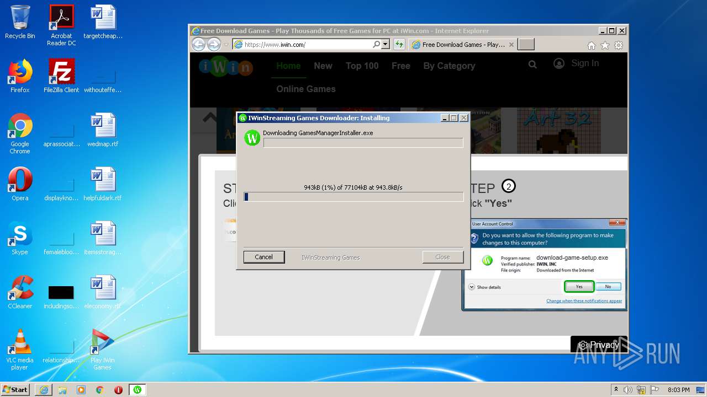Launch Acrobat Reader DC from the desktop
Screen dimensions: 707x397
[61, 25]
